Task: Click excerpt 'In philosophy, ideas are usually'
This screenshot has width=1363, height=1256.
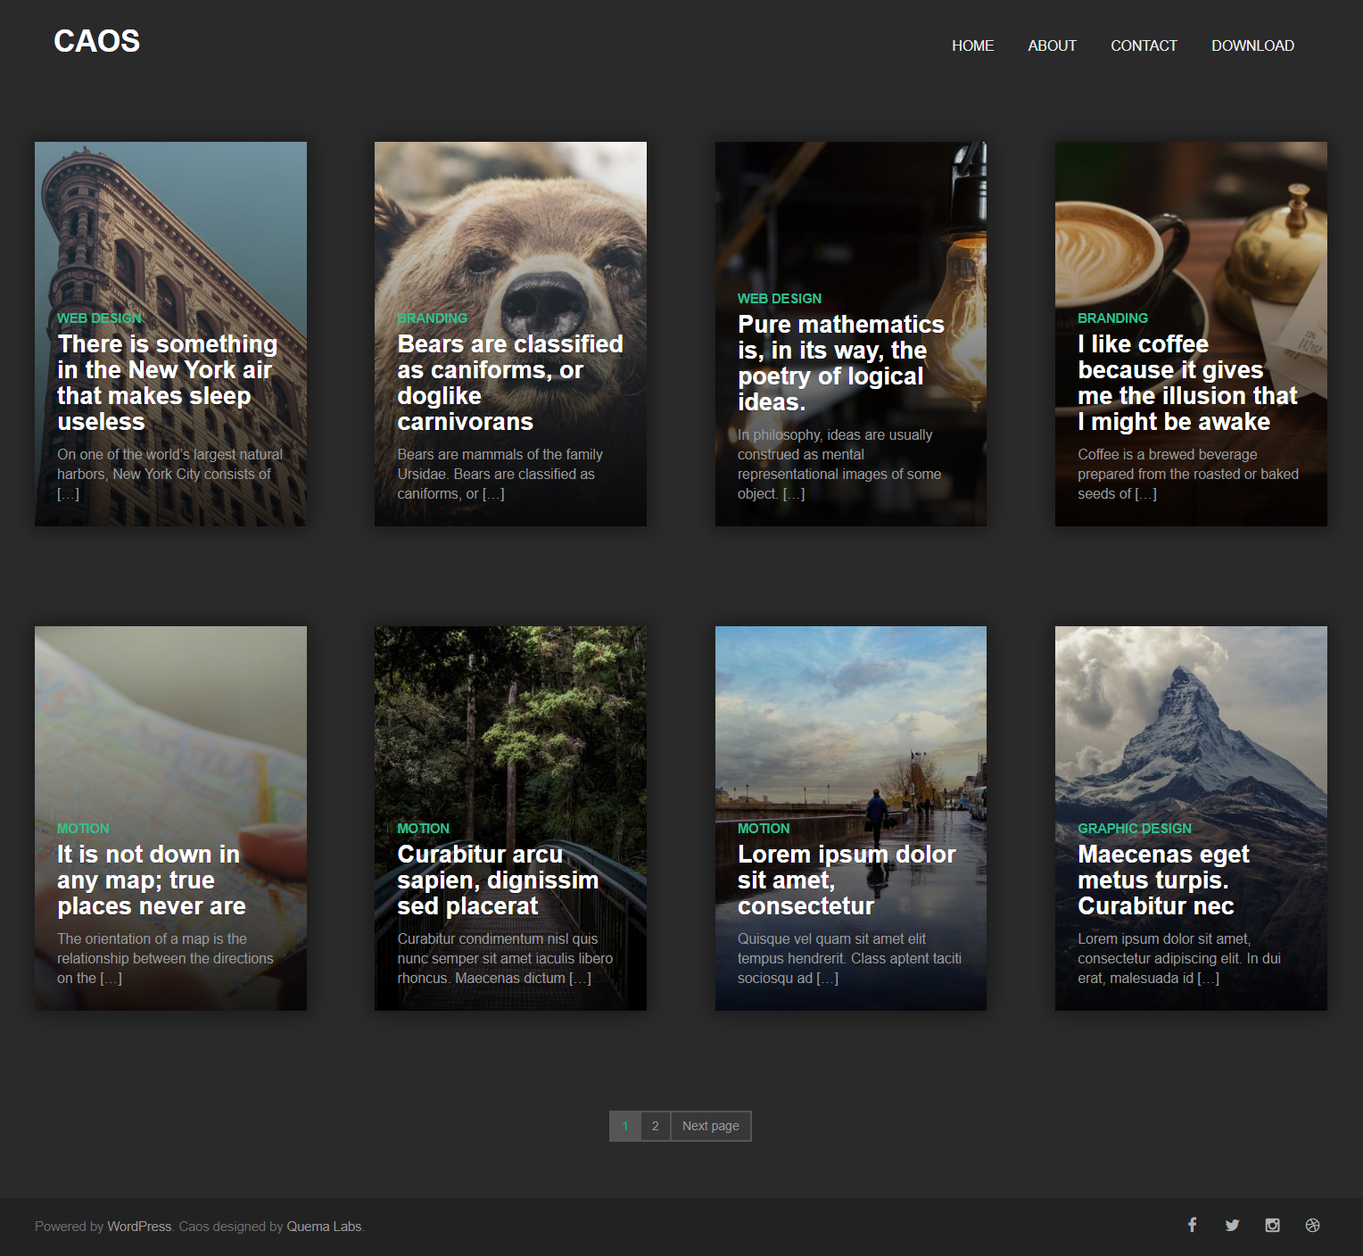Action: point(839,464)
